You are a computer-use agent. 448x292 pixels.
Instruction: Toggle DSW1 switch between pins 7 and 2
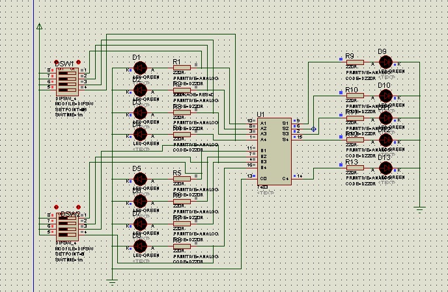67,79
